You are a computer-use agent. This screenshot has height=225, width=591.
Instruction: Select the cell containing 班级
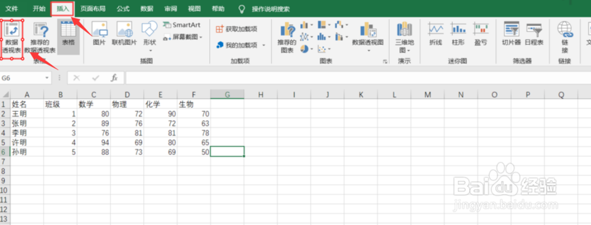click(60, 104)
